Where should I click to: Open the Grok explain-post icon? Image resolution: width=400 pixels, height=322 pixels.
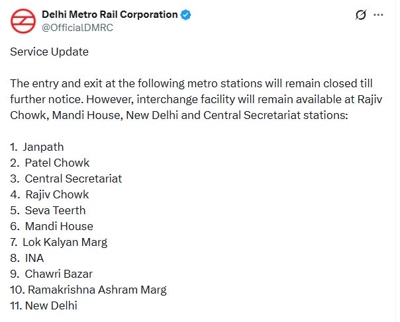pos(361,15)
